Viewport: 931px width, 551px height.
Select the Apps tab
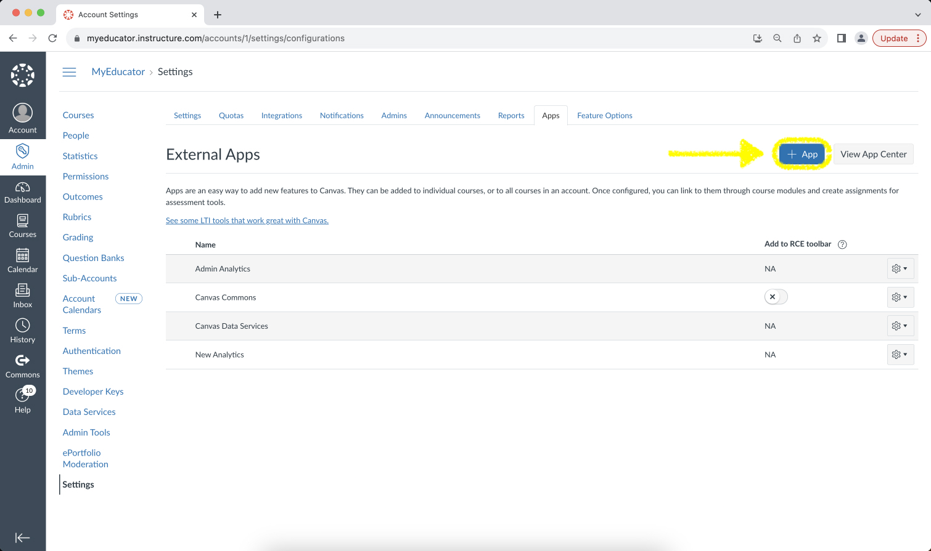(x=551, y=115)
